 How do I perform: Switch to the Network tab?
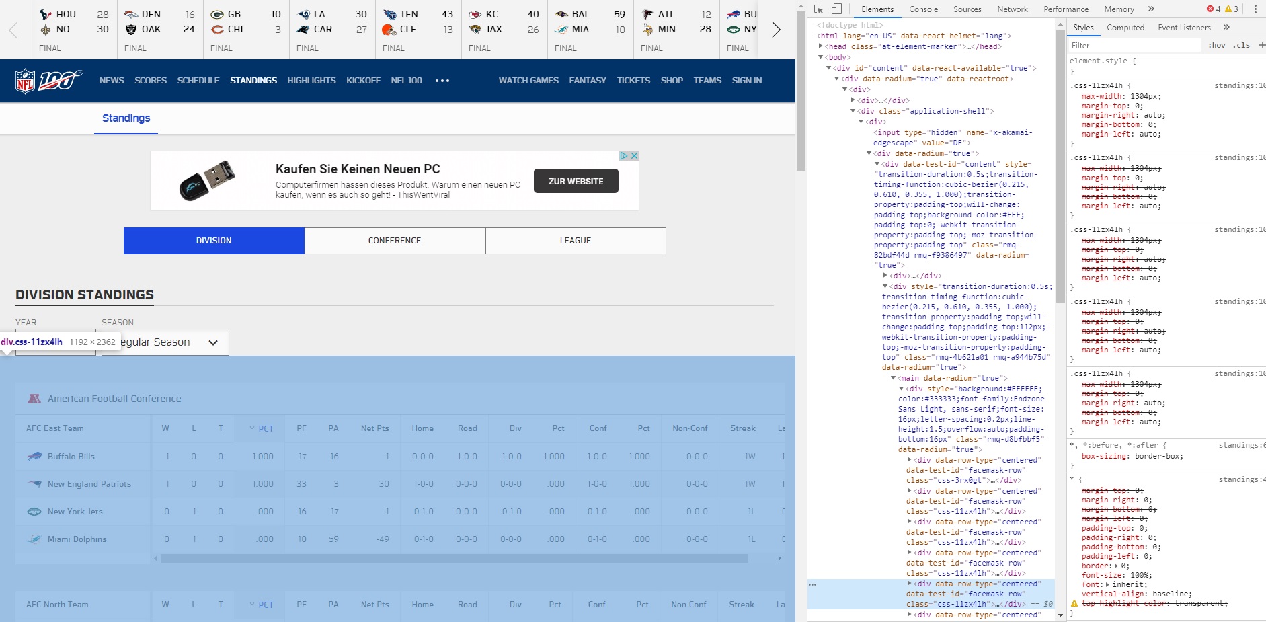[x=1013, y=9]
